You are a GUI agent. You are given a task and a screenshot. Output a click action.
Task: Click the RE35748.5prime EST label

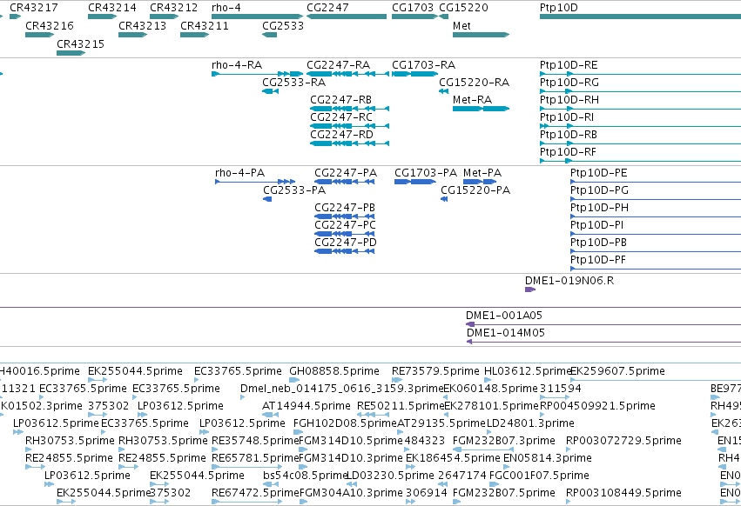tap(255, 441)
